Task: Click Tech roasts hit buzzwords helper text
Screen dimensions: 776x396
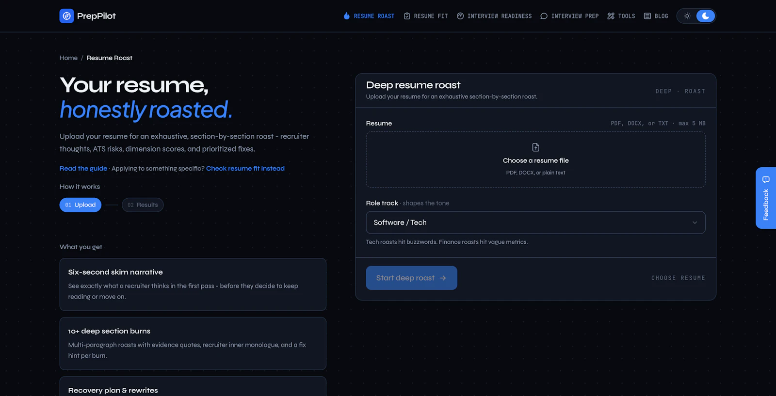Action: pyautogui.click(x=447, y=242)
